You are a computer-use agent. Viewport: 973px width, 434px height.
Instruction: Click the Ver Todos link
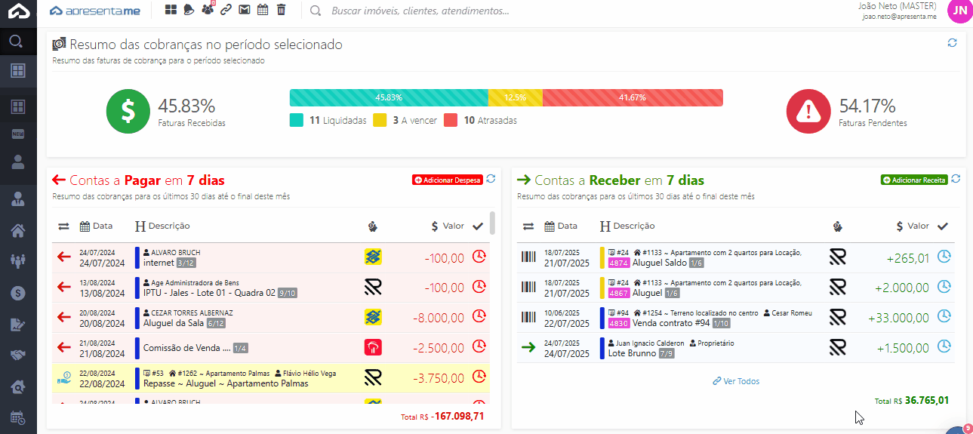pyautogui.click(x=736, y=381)
